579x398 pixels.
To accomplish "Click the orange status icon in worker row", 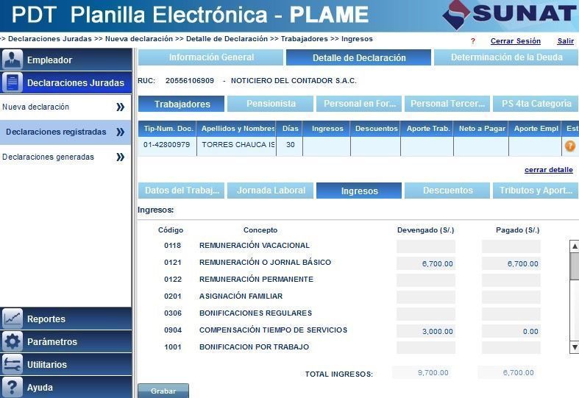I will [x=570, y=146].
